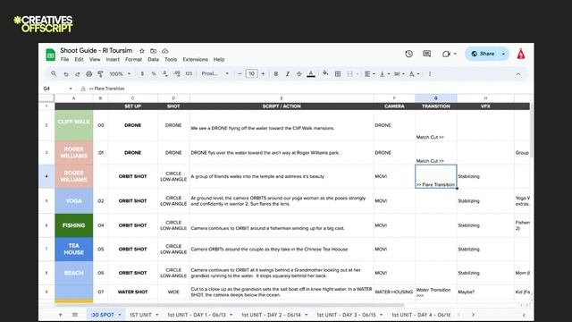Toggle strikethrough formatting
The image size is (572, 322).
click(x=299, y=73)
